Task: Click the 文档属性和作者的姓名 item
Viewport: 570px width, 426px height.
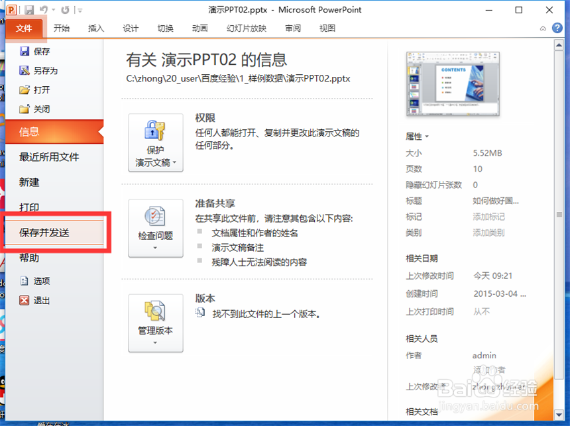Action: (255, 233)
